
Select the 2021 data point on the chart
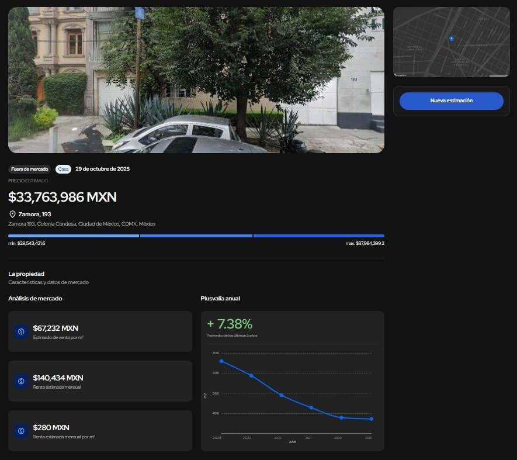click(311, 408)
